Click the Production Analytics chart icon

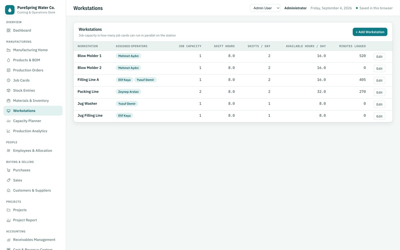9,131
